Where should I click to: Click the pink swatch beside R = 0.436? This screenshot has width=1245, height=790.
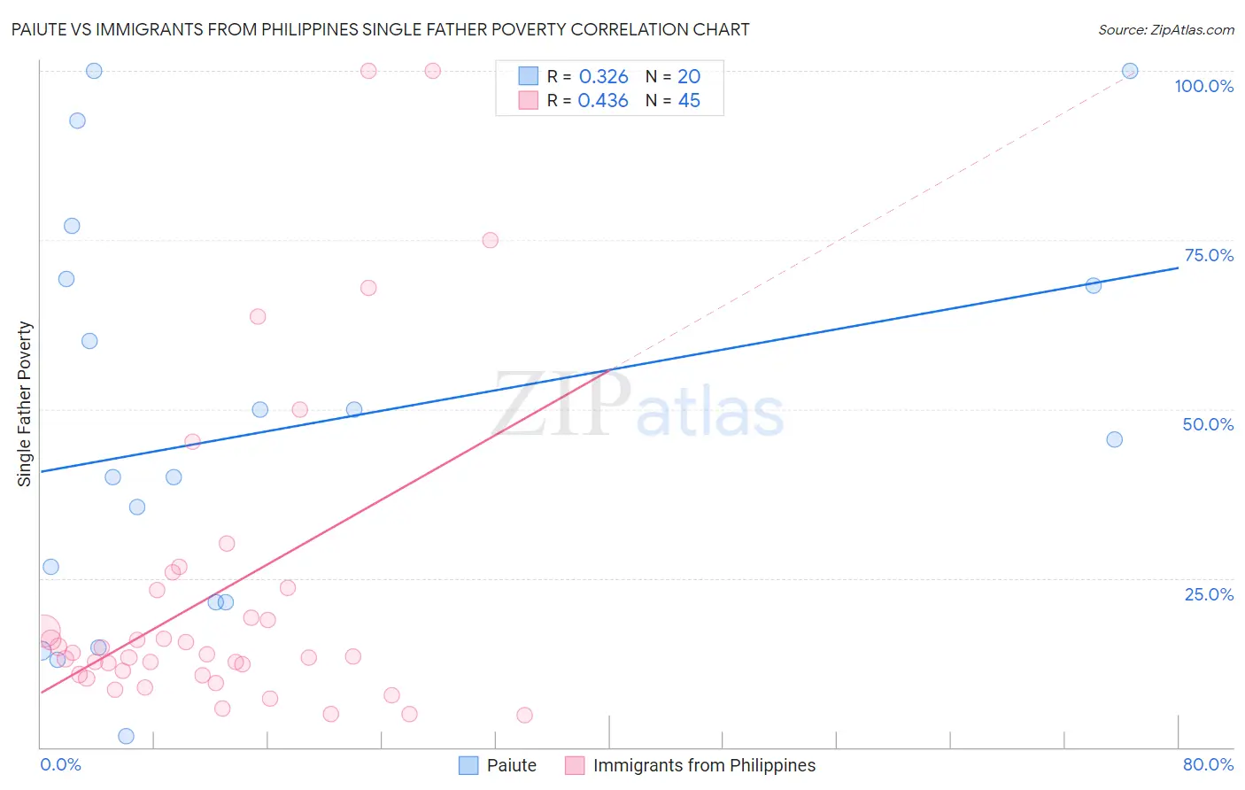(529, 100)
